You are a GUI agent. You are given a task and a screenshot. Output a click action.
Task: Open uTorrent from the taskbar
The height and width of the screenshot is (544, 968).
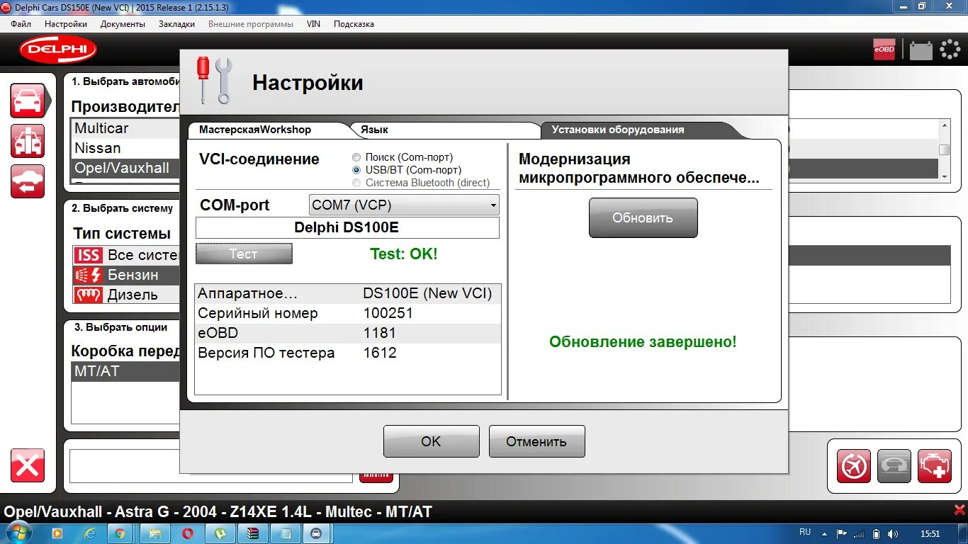tap(221, 533)
